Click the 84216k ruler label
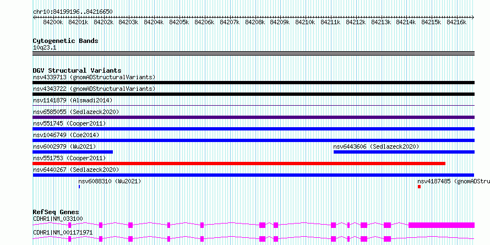Image resolution: width=490 pixels, height=245 pixels. coord(457,22)
